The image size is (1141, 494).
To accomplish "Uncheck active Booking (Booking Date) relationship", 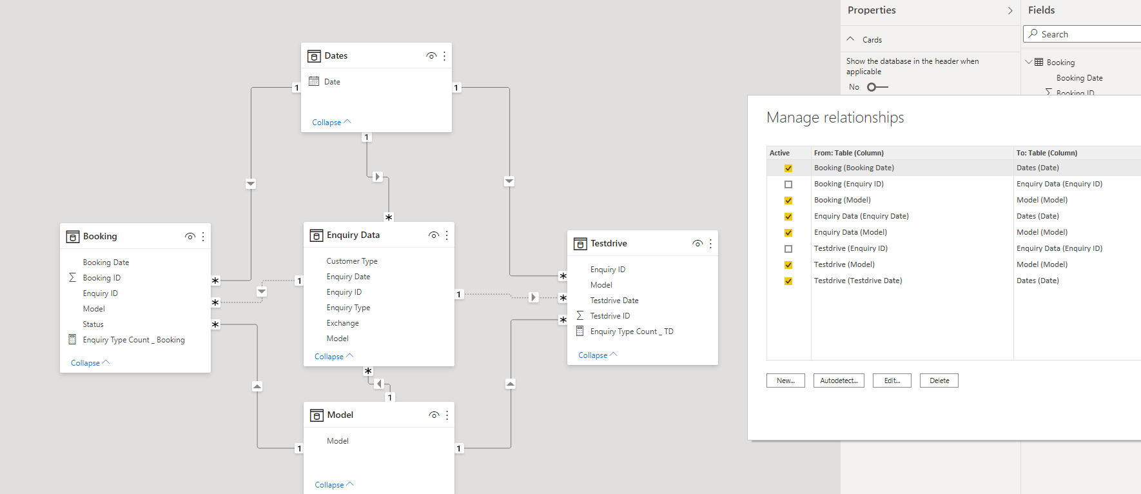I will 788,168.
